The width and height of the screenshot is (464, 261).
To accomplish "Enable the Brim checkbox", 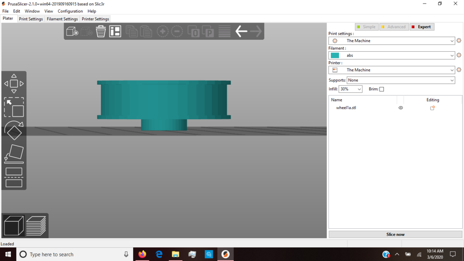I will pos(382,89).
